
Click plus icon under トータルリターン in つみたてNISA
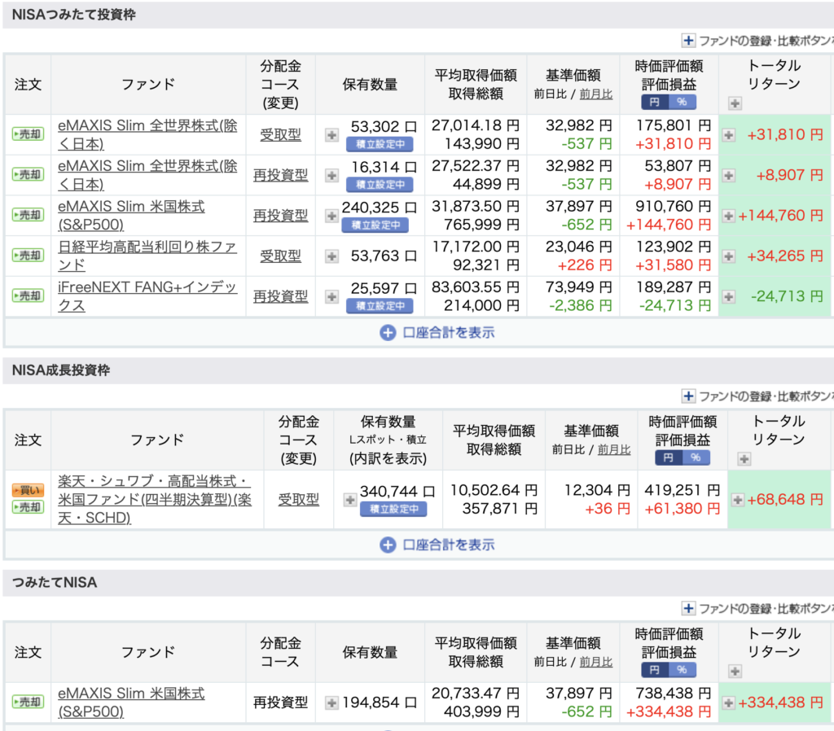click(735, 672)
